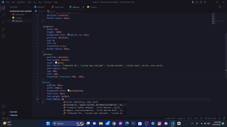The image size is (227, 127).
Task: Click the VS Code logo in the title bar
Action: 2,2
